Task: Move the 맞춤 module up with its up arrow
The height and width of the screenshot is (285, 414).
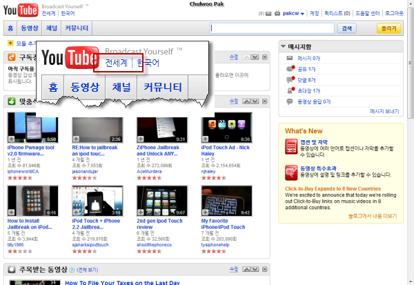Action: 246,101
